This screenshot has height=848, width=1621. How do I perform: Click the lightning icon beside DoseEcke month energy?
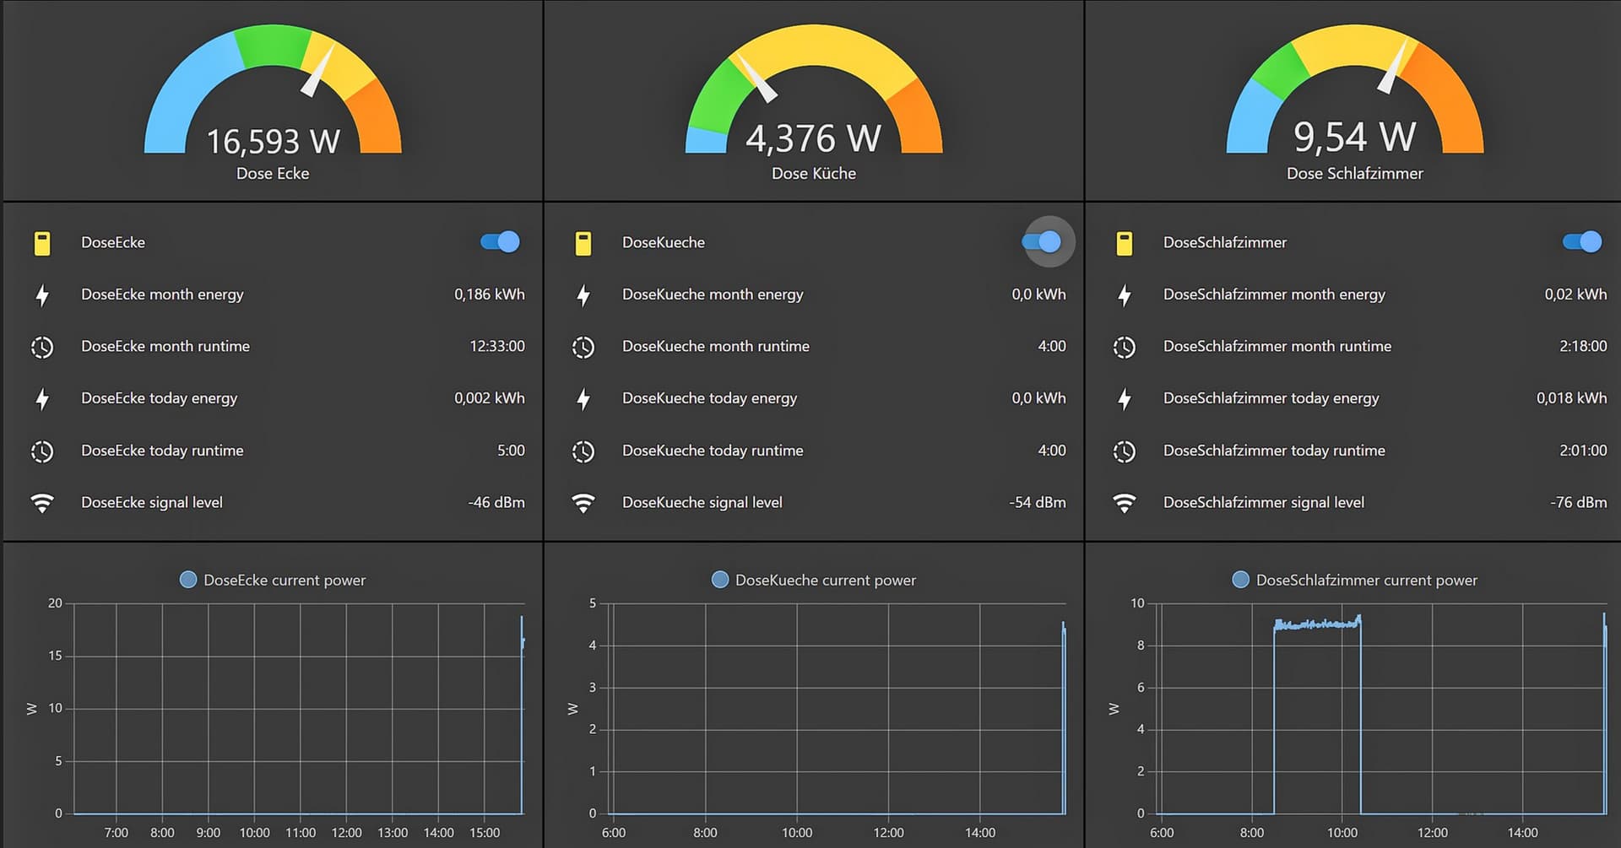pyautogui.click(x=41, y=294)
